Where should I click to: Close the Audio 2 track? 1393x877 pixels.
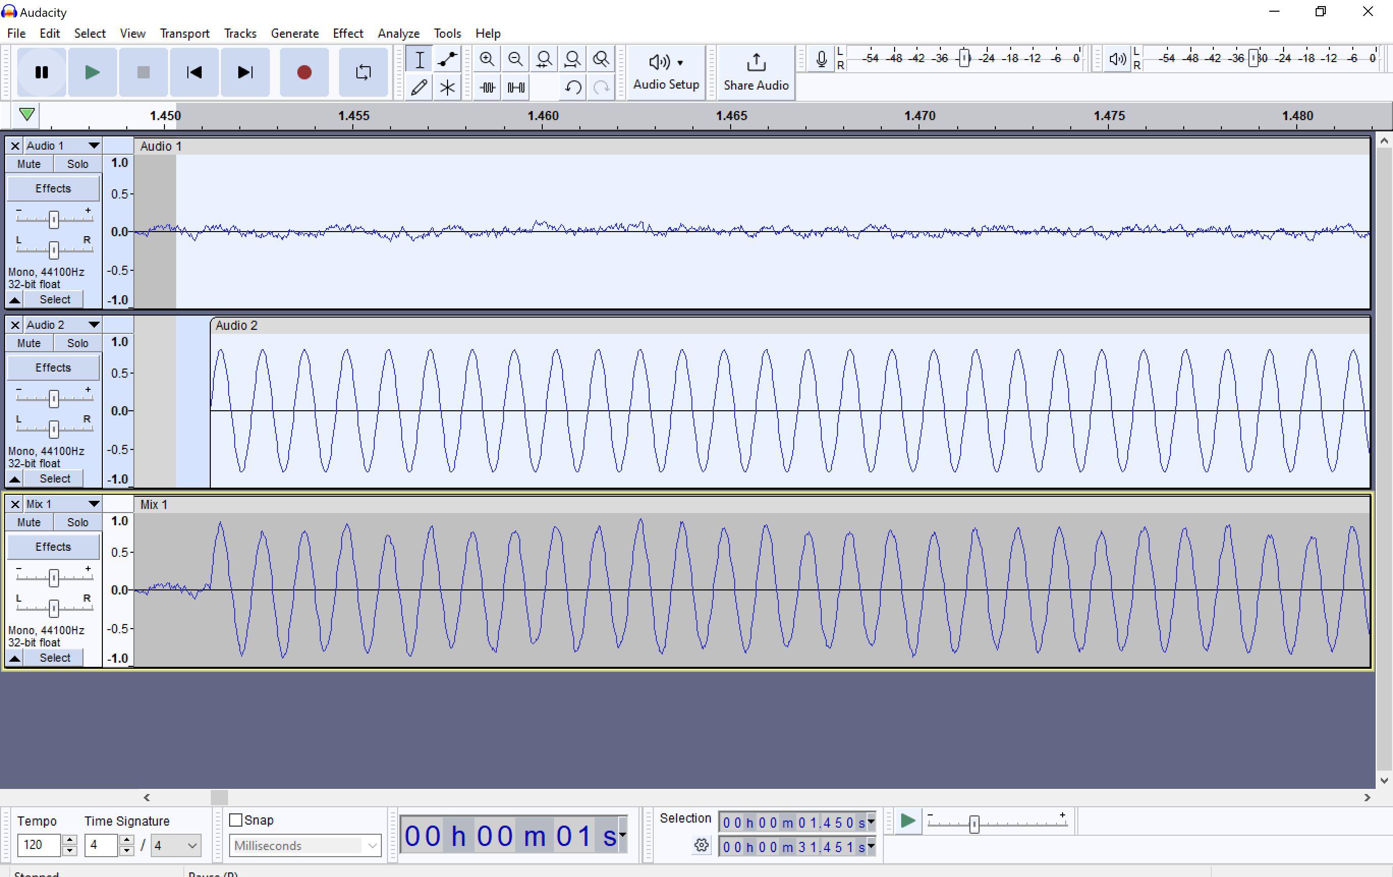[x=15, y=325]
